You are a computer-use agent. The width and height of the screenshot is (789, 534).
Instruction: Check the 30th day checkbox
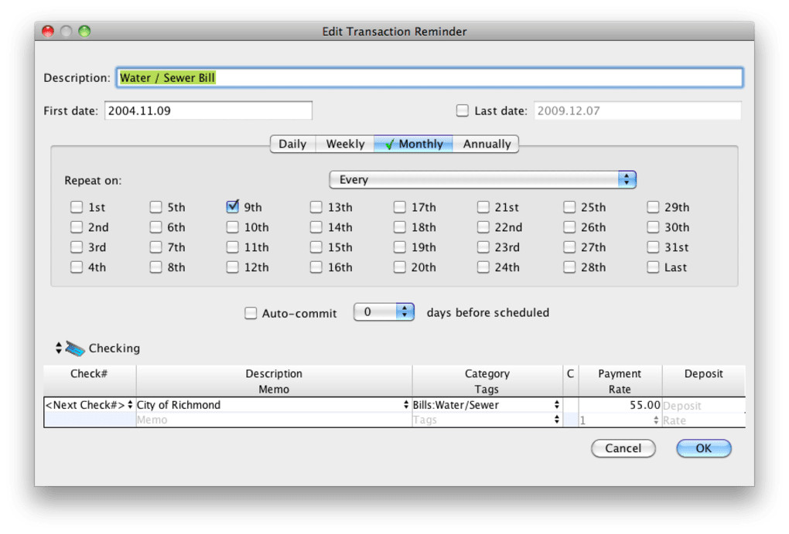coord(653,227)
